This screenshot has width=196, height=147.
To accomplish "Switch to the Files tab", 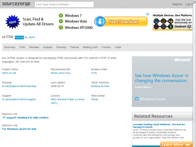I will 22,47.
